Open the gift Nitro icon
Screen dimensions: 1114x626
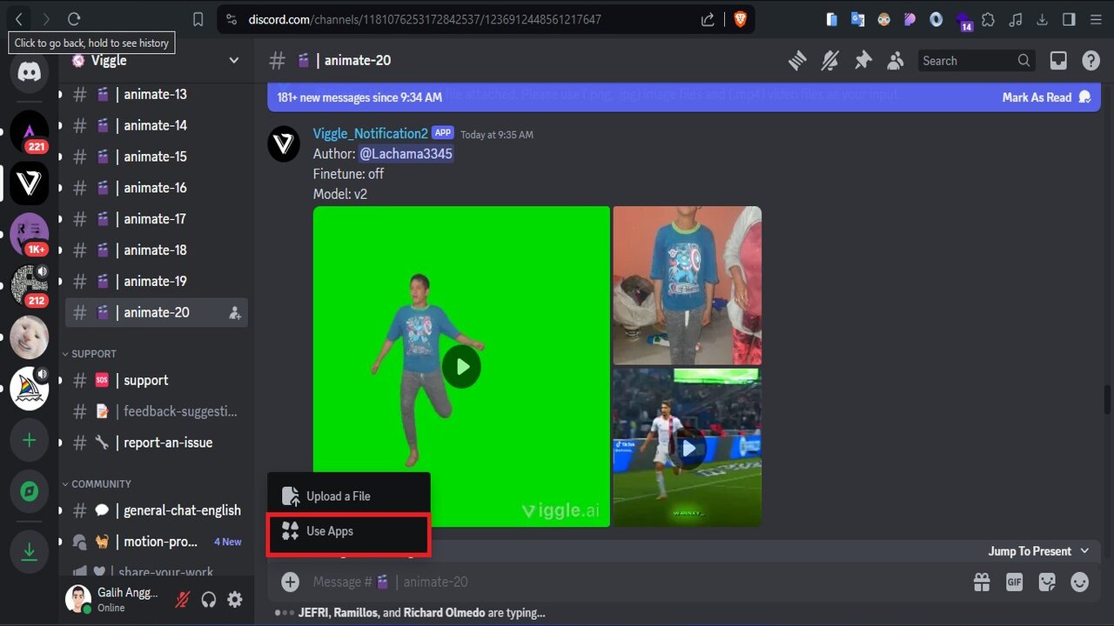coord(982,582)
